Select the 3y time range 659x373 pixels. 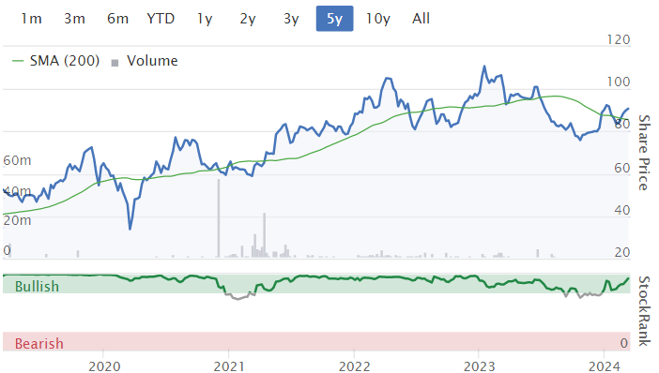(291, 19)
